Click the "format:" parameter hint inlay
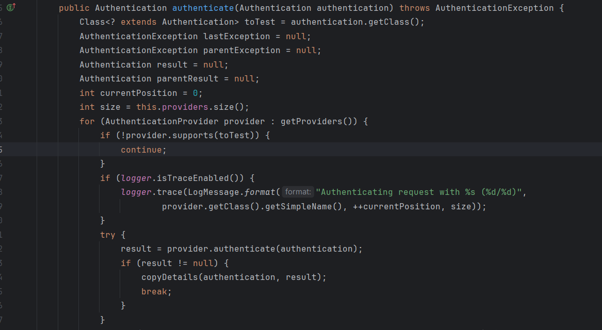The width and height of the screenshot is (602, 330). point(298,192)
